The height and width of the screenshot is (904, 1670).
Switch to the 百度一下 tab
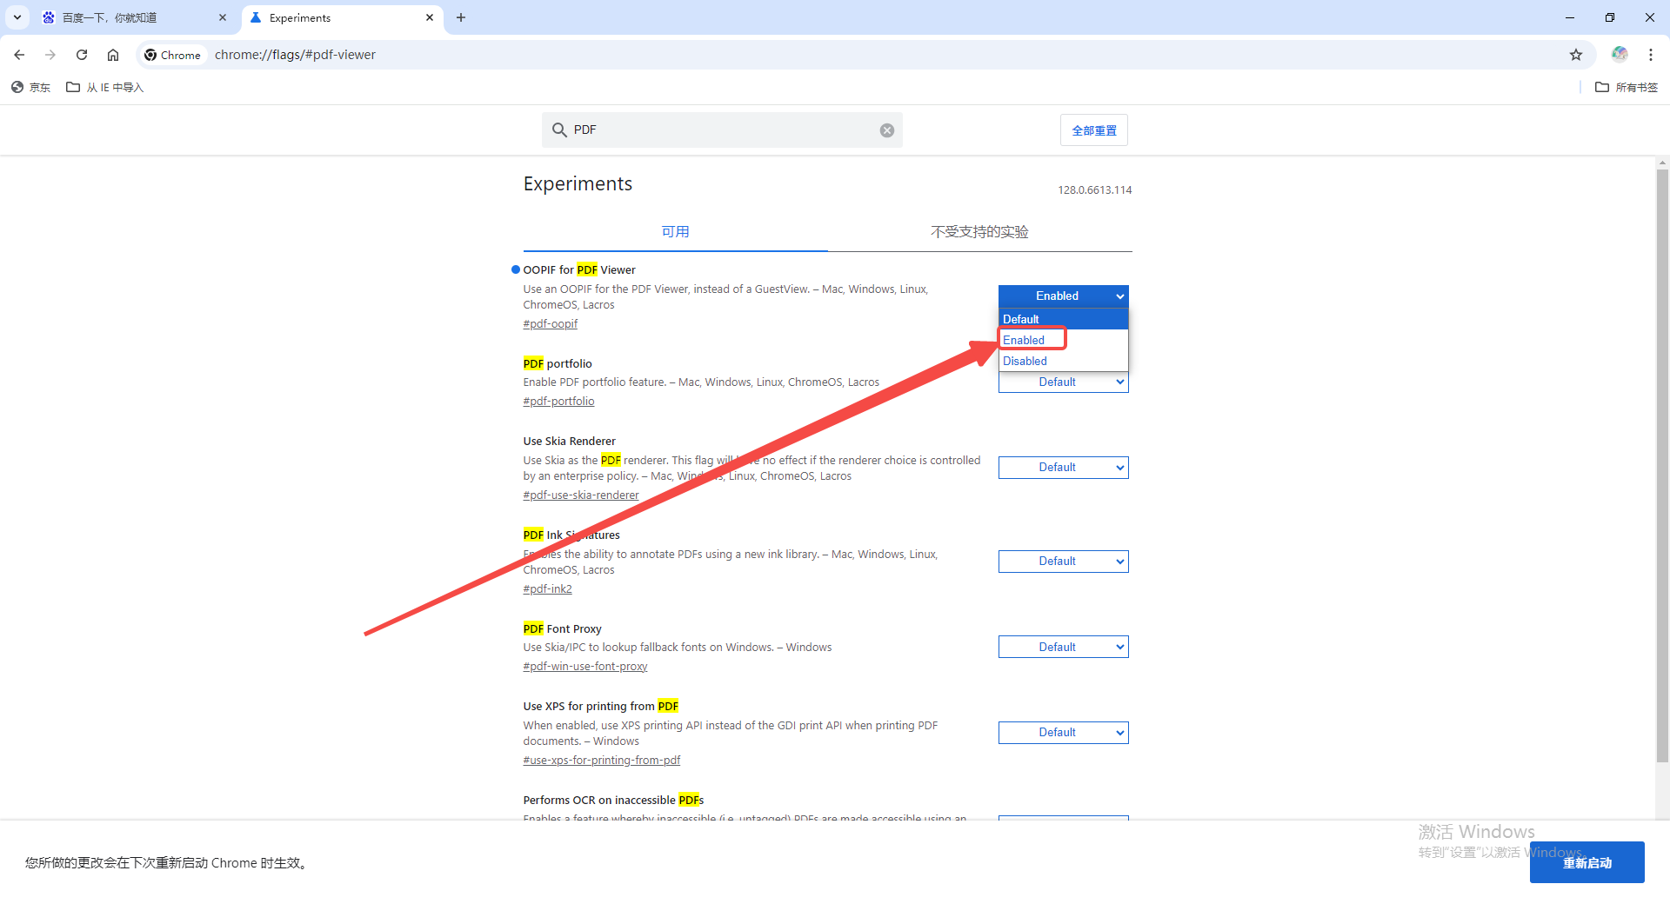(x=135, y=17)
